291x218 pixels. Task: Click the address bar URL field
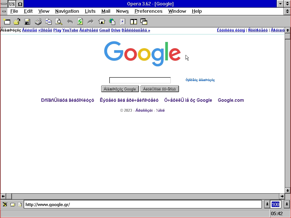[143, 204]
